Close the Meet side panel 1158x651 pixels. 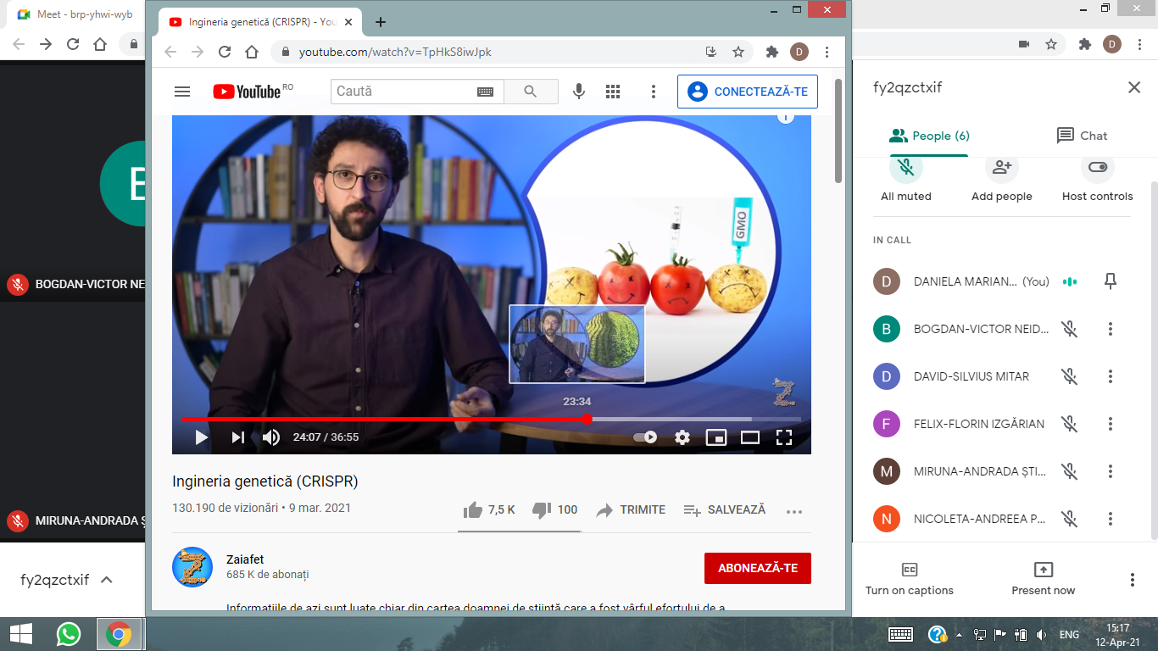coord(1134,87)
